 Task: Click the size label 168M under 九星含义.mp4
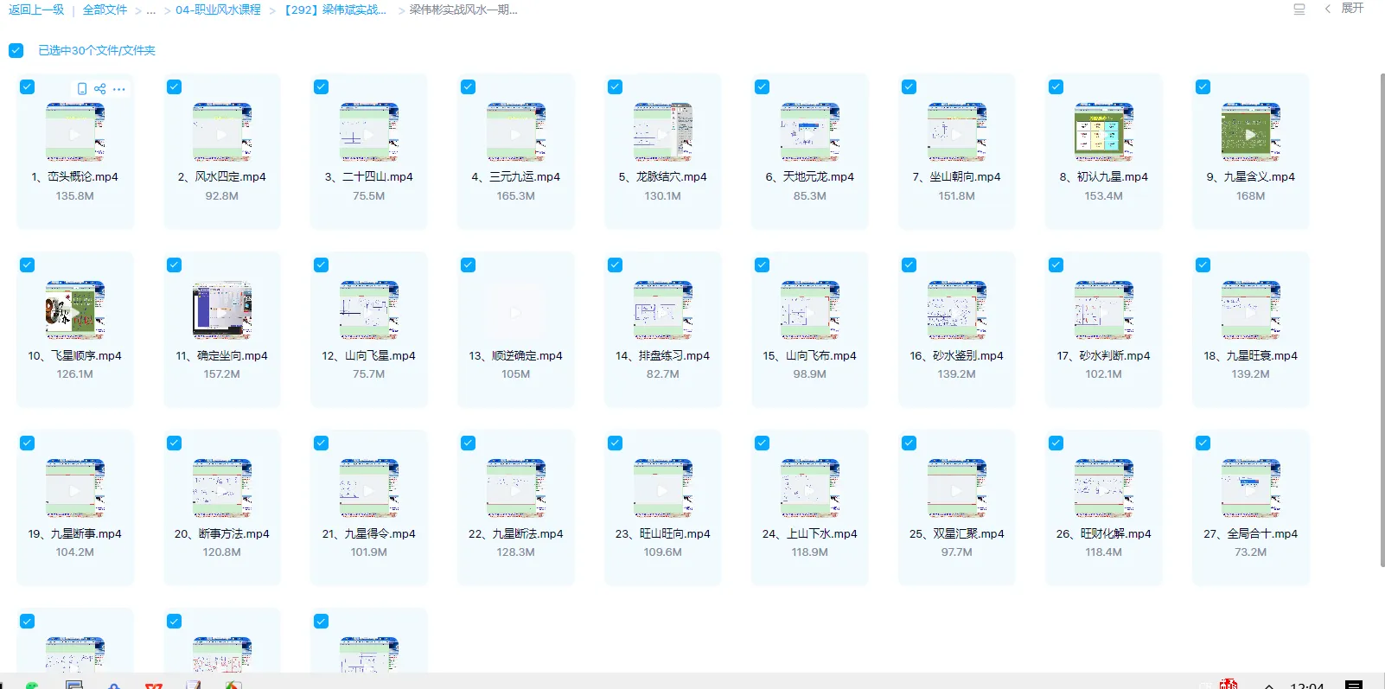(1251, 196)
